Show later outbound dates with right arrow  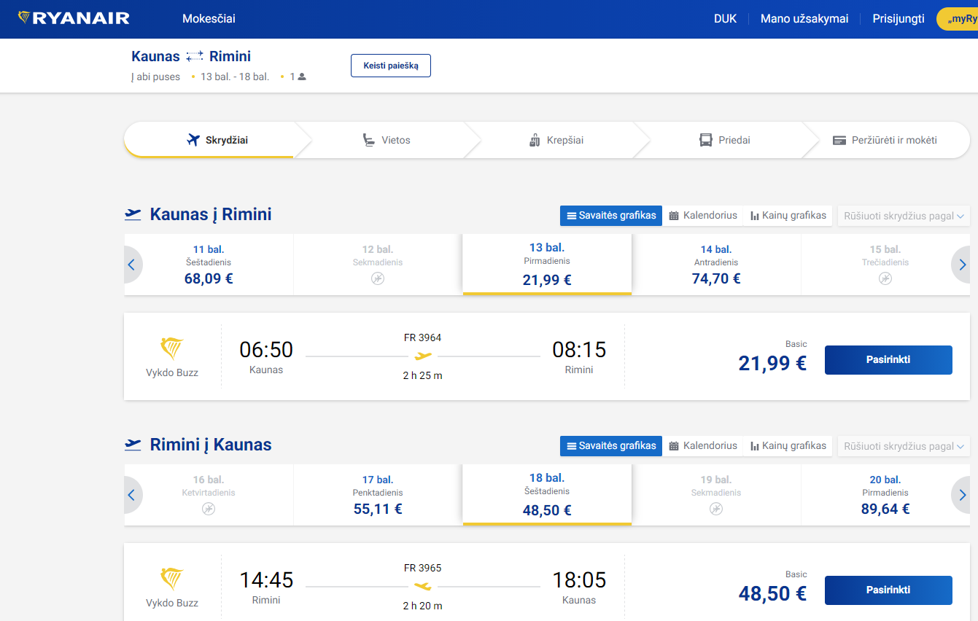point(962,265)
